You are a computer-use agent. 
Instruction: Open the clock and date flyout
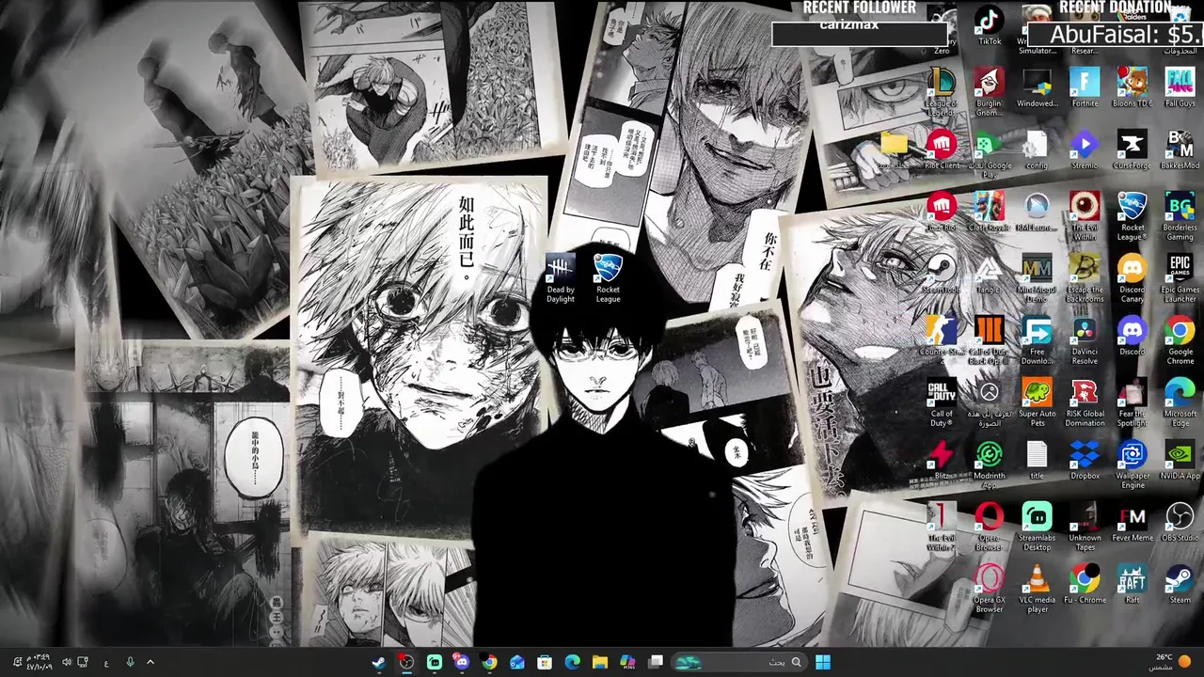point(40,662)
